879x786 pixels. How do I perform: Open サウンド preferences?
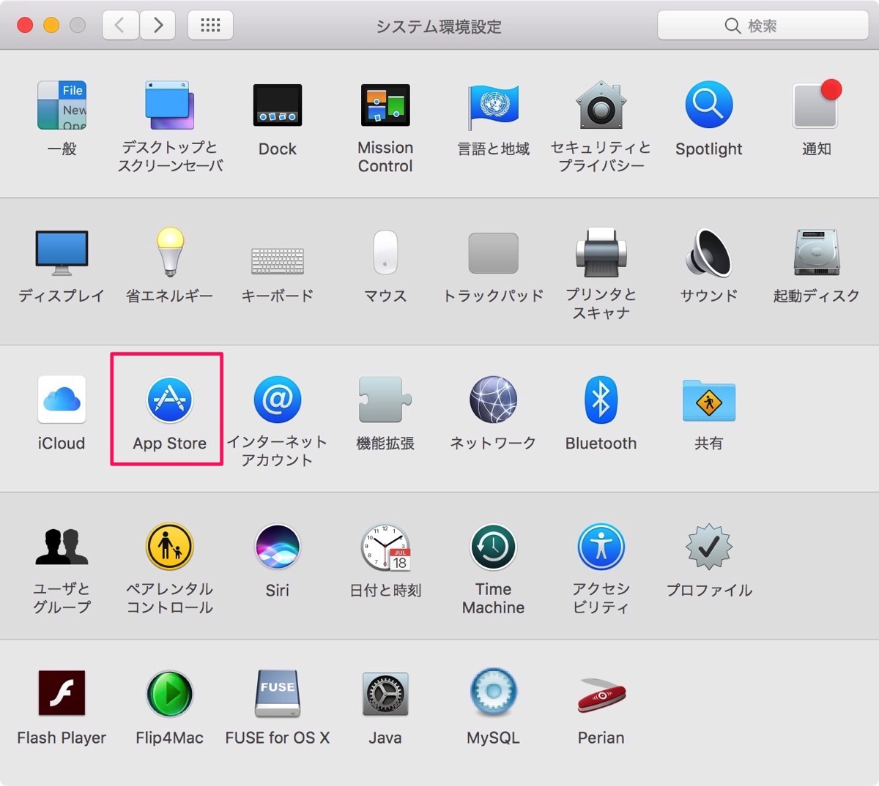(x=708, y=252)
